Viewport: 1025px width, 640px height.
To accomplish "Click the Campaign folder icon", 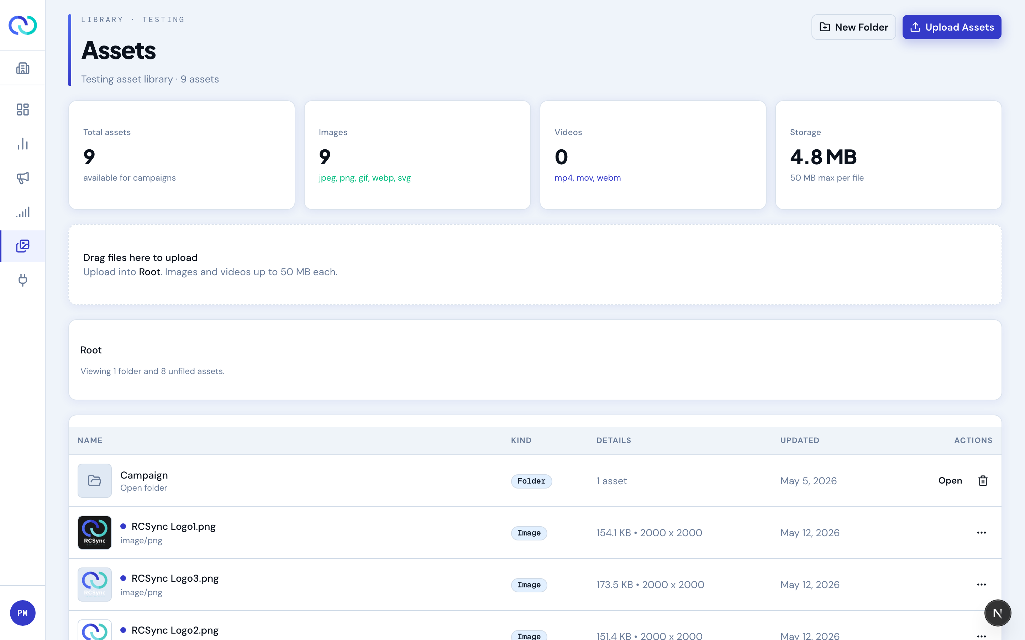I will point(94,480).
